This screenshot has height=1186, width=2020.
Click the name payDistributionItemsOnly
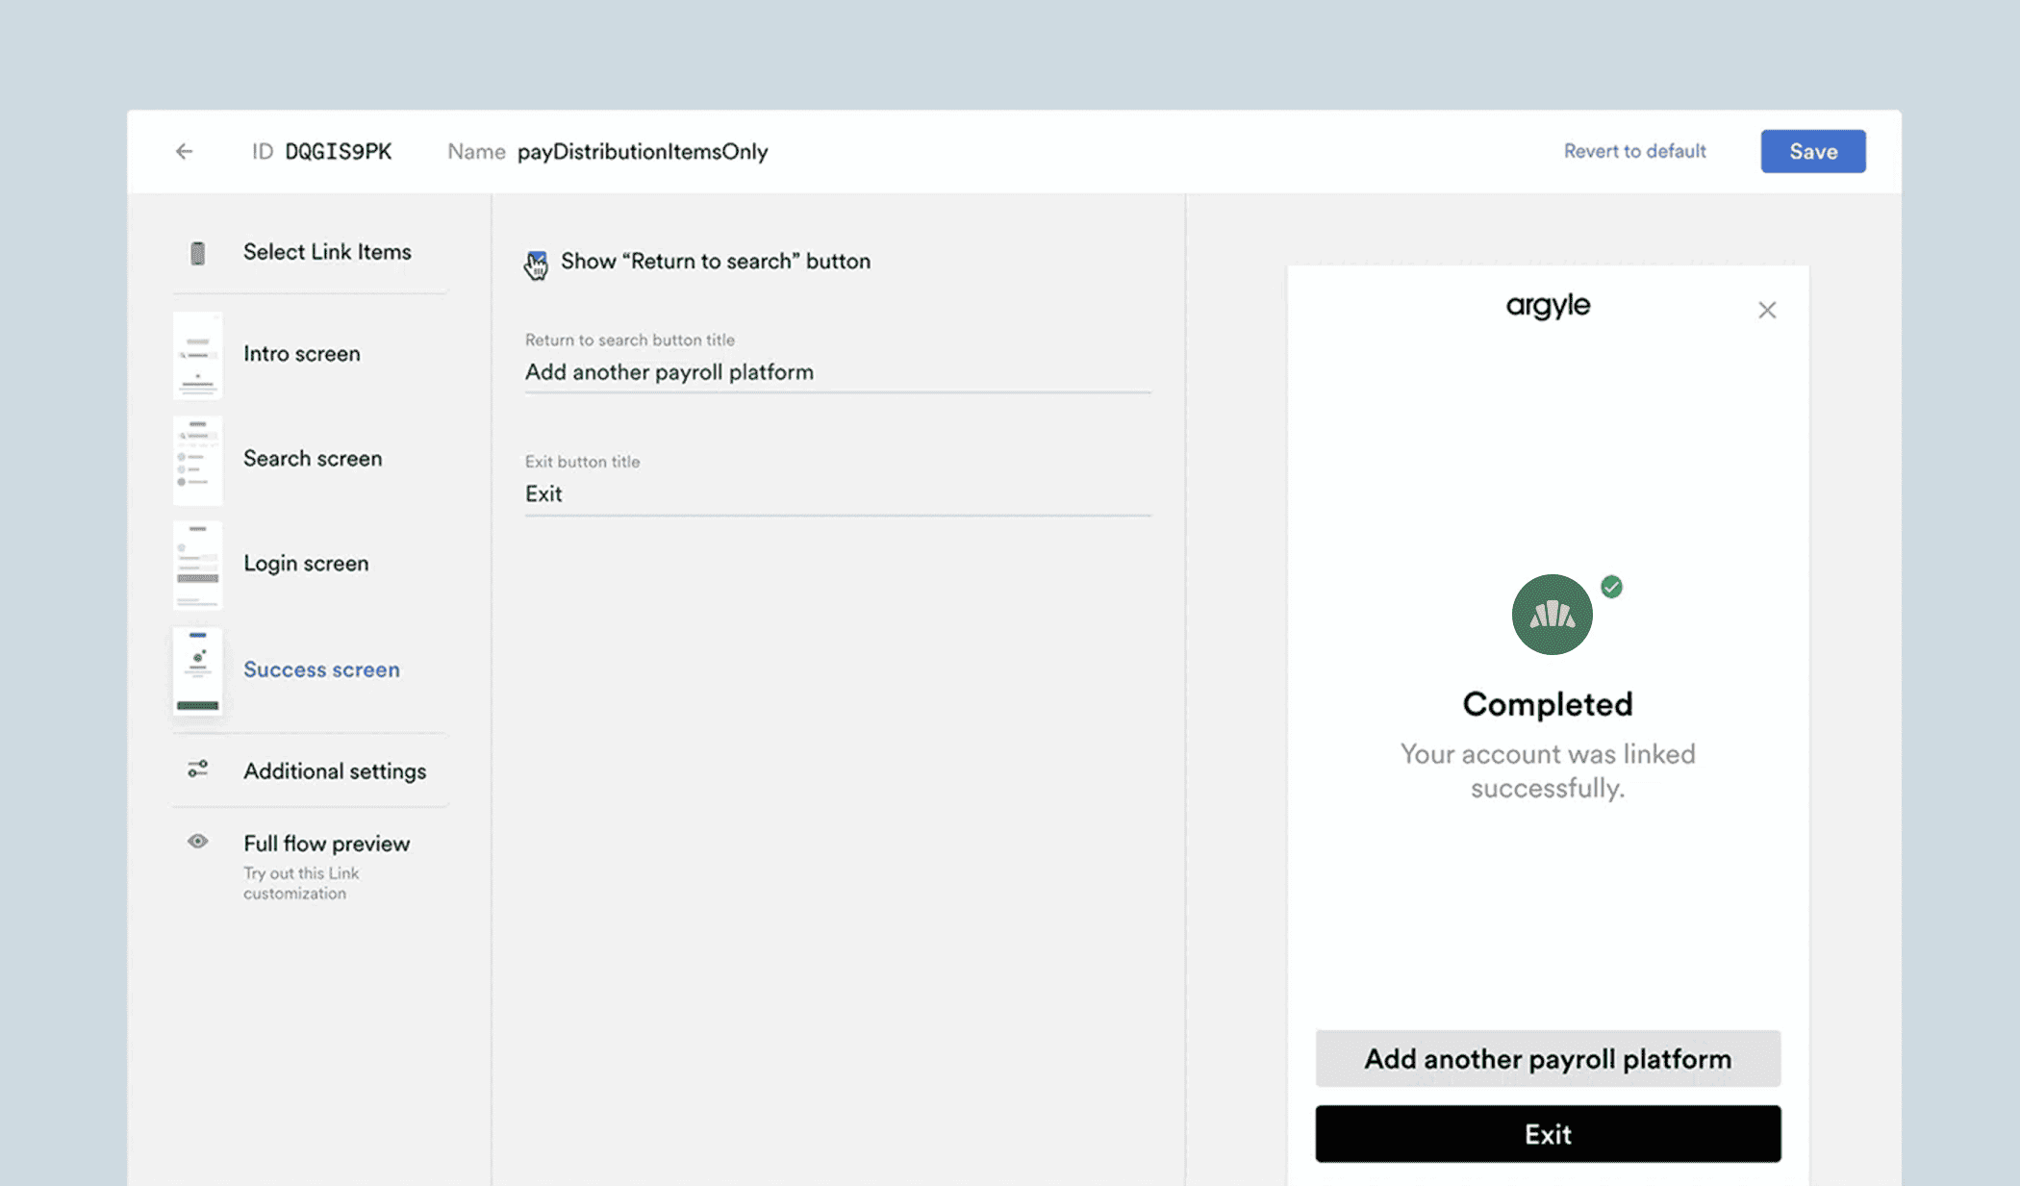click(x=643, y=152)
